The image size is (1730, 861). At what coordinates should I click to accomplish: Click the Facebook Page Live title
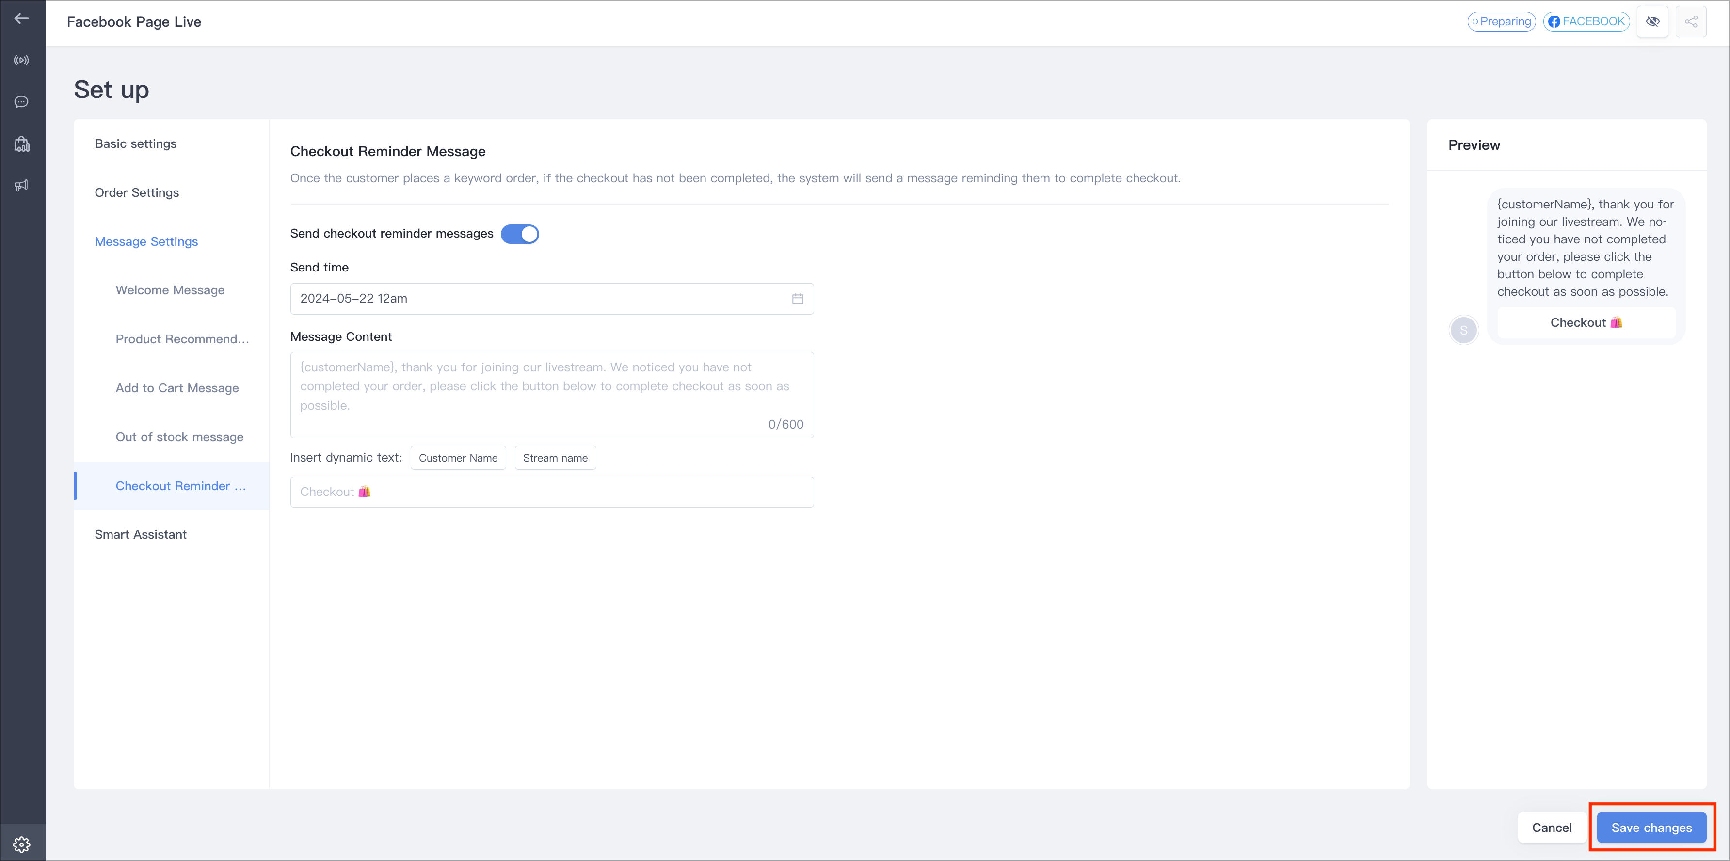(134, 21)
